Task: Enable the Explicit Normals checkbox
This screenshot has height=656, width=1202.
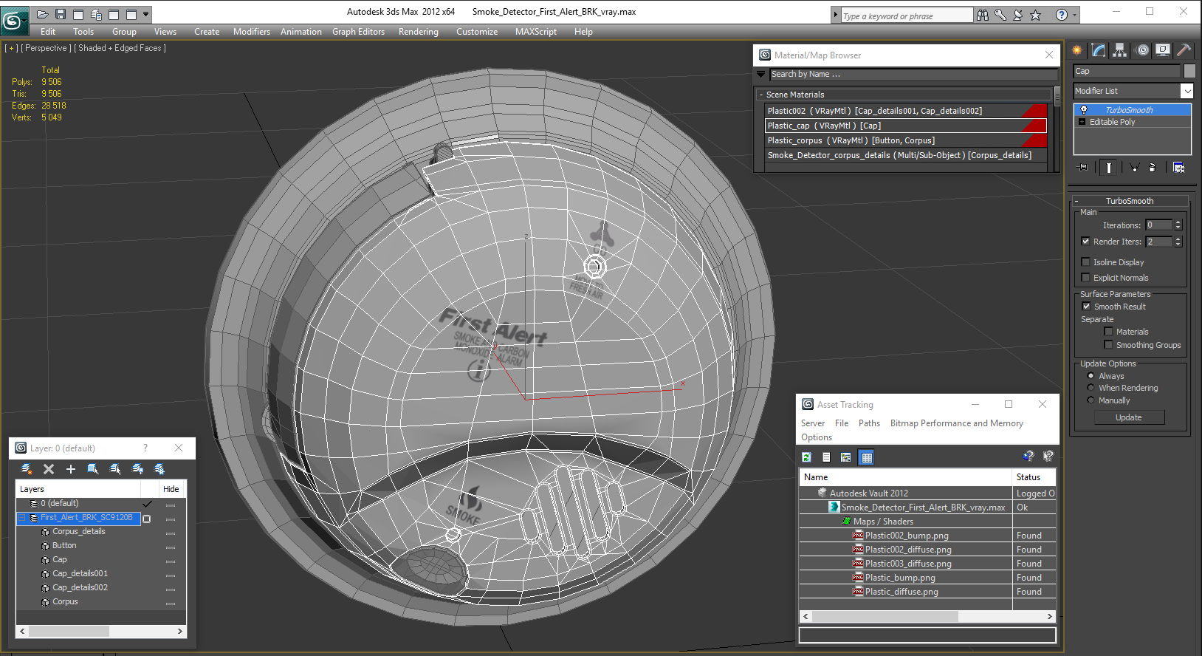Action: [x=1085, y=278]
